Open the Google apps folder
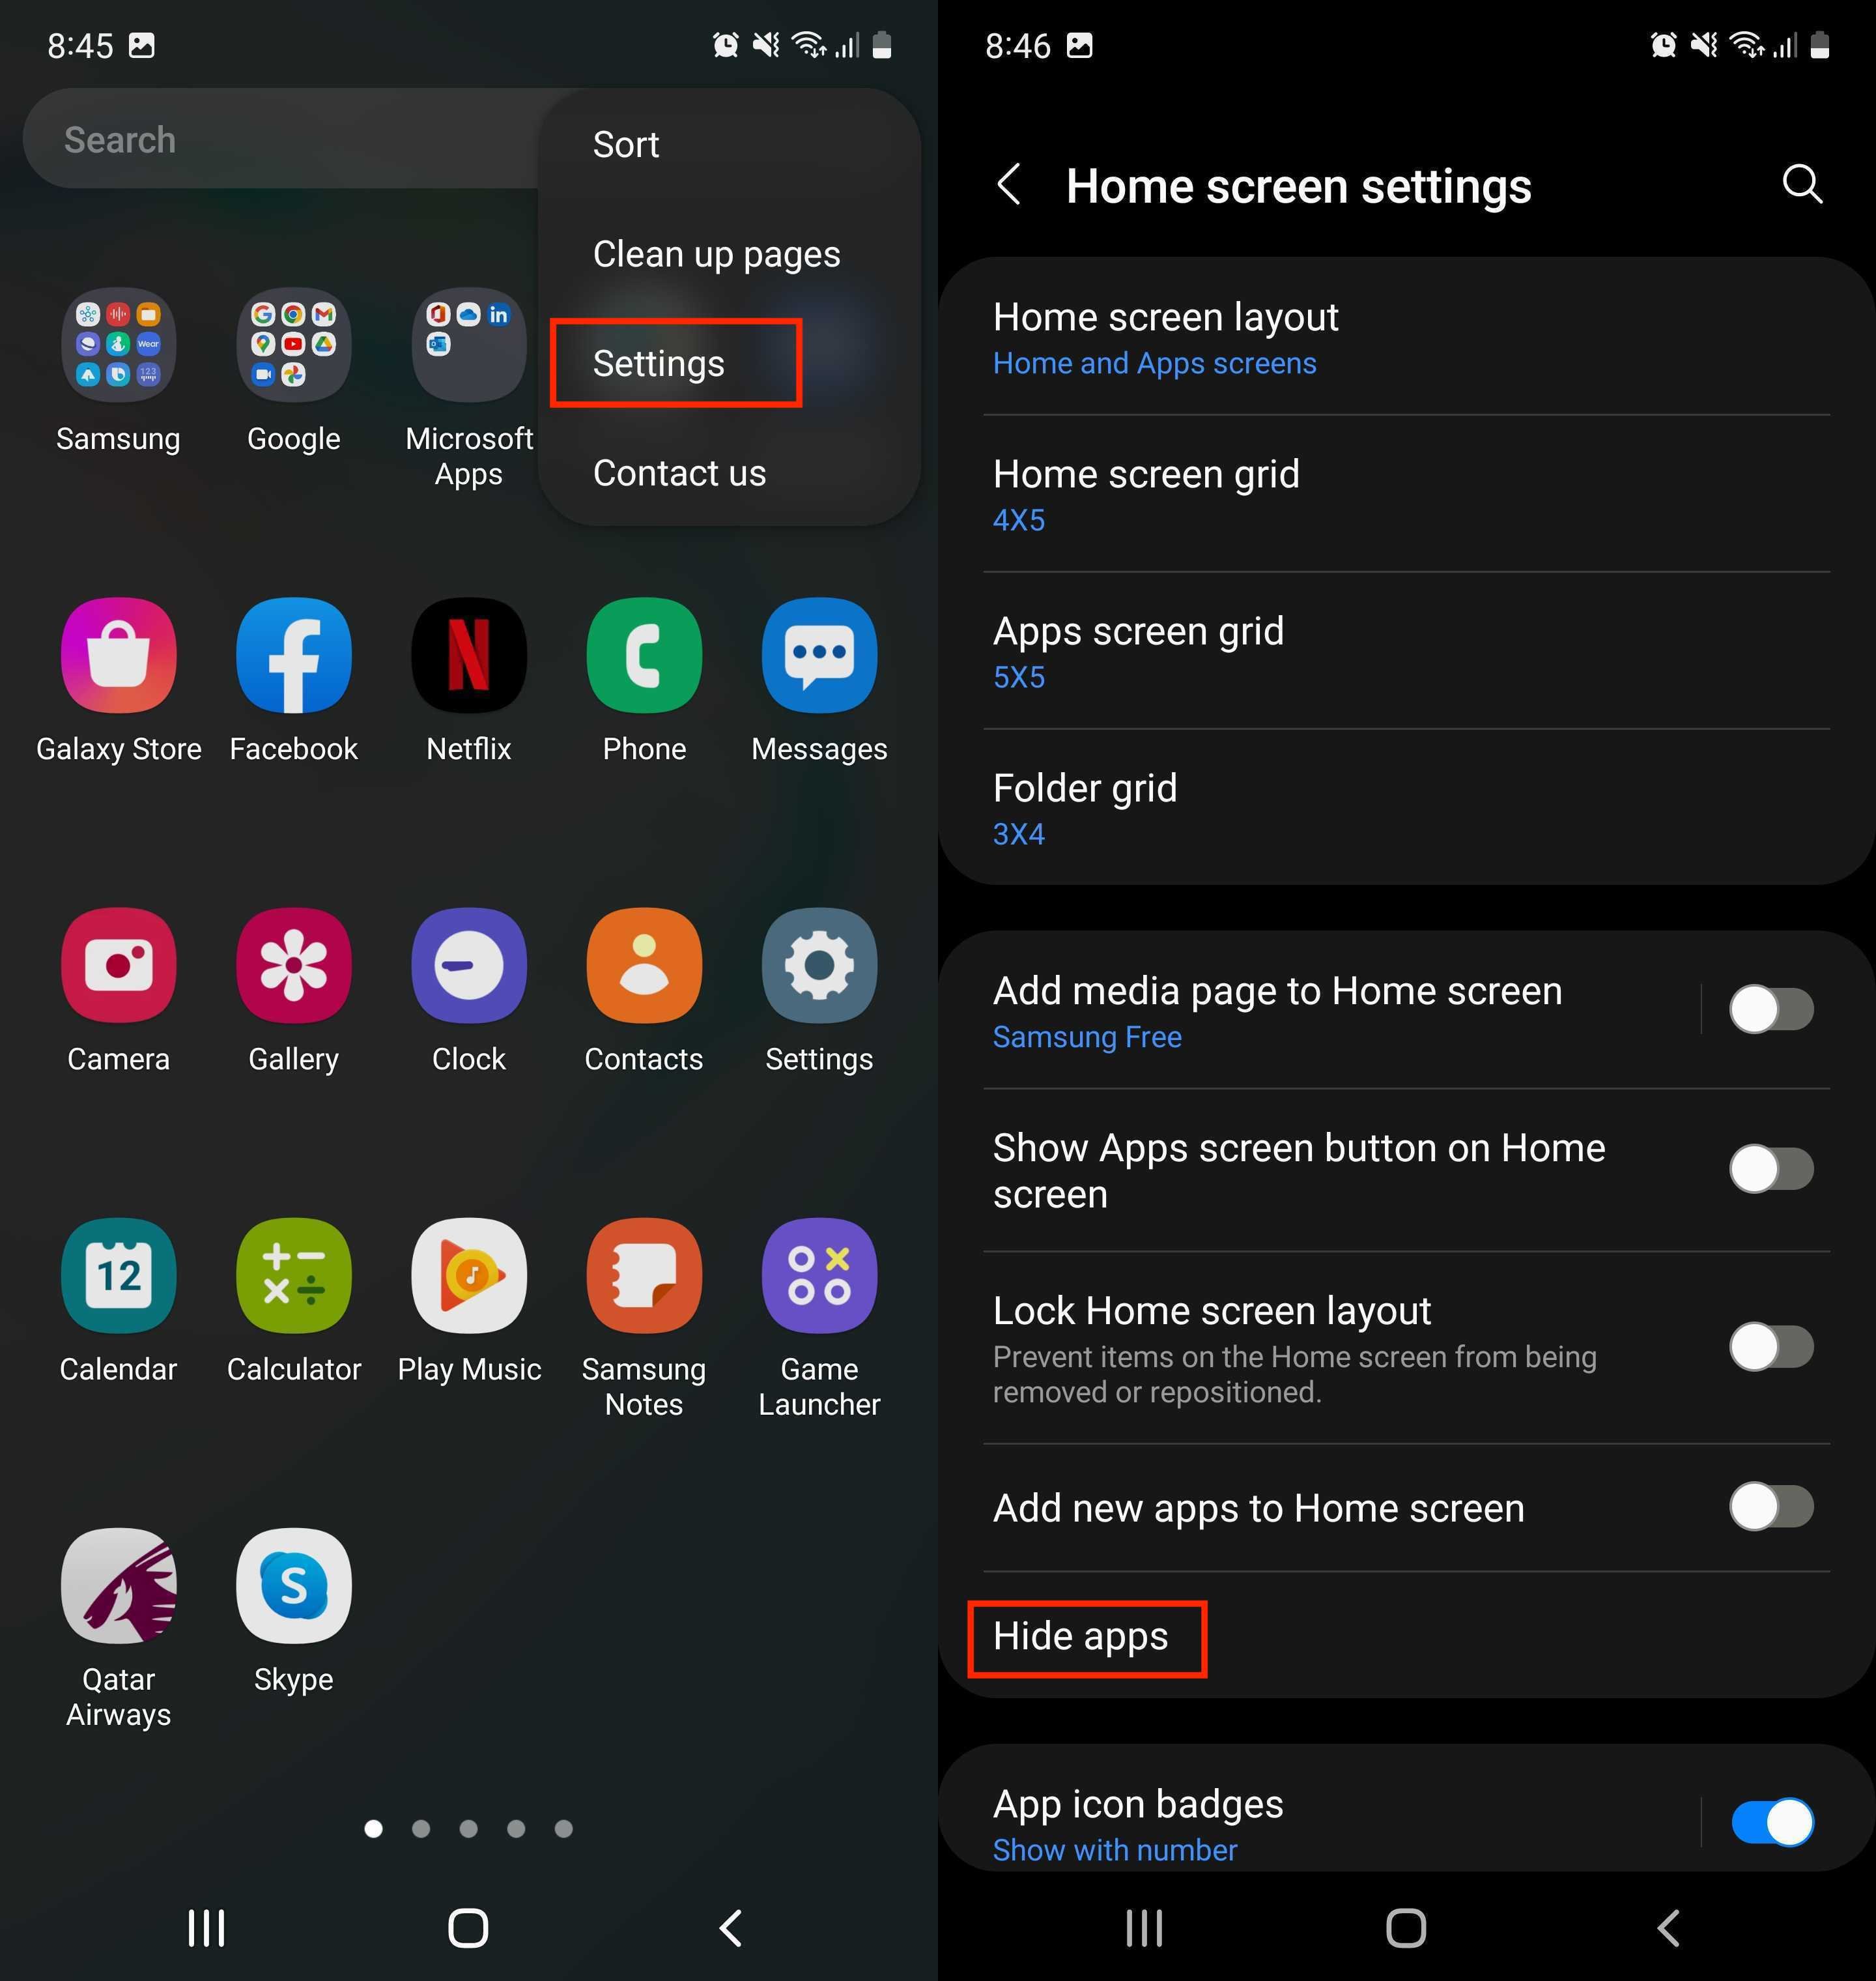1876x1981 pixels. point(292,346)
